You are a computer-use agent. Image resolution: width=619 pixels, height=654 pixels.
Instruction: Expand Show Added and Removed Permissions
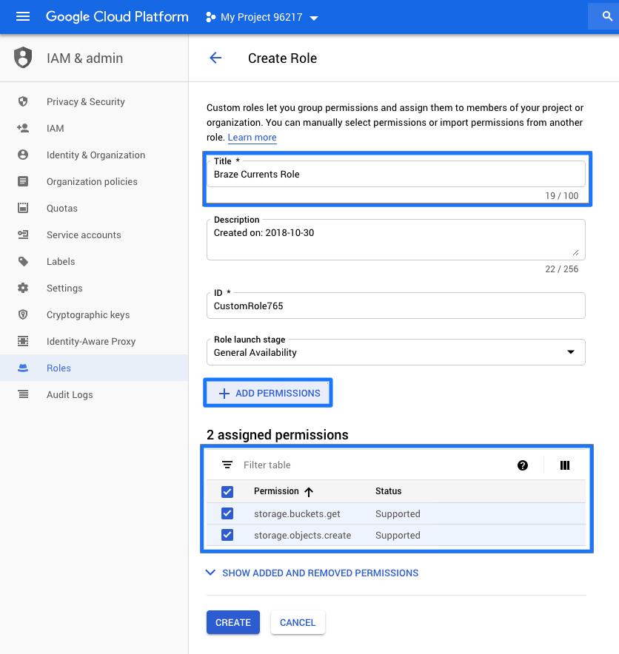(x=312, y=573)
